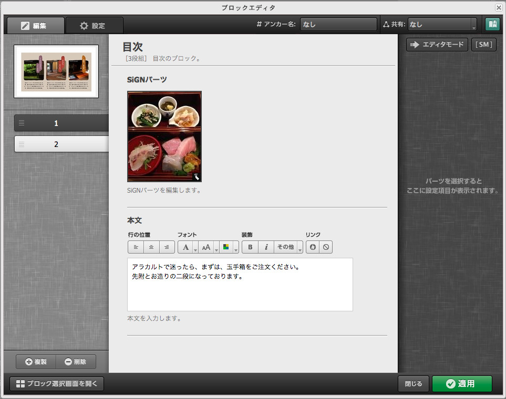The height and width of the screenshot is (399, 506).
Task: Close the ブロックエディタ window
Action: click(498, 7)
